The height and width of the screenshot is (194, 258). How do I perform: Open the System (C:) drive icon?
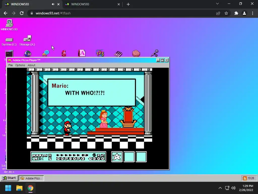click(x=9, y=42)
